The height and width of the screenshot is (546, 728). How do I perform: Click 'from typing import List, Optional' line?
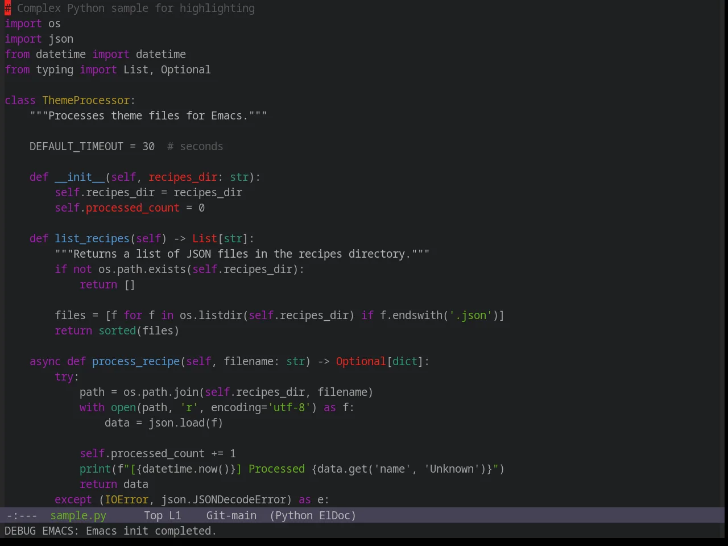107,69
